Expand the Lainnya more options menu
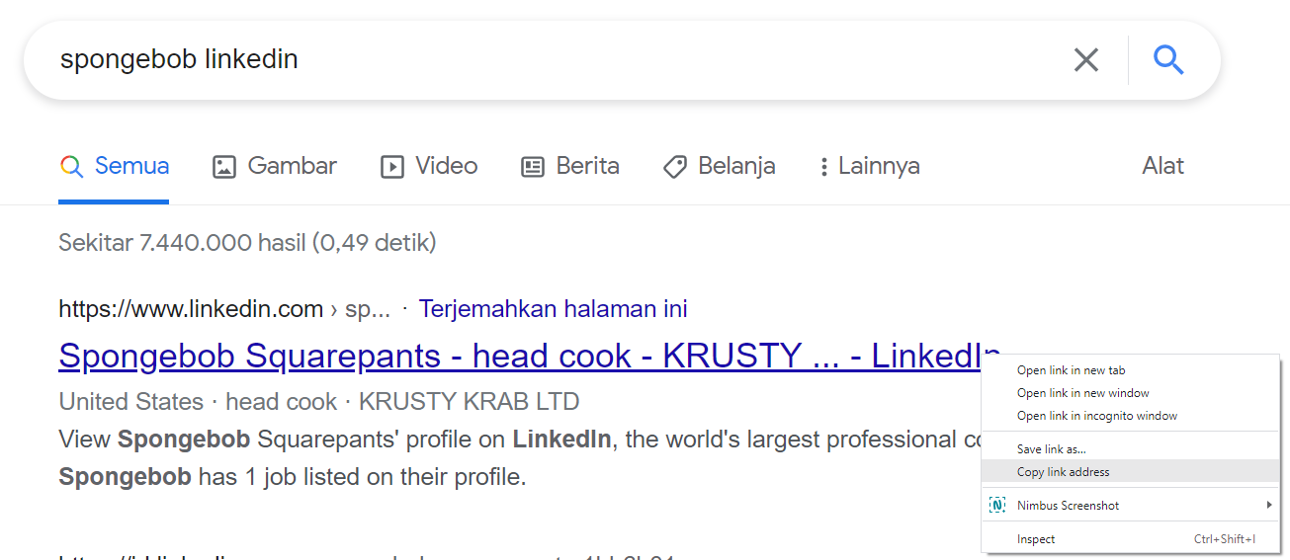The height and width of the screenshot is (560, 1290). 868,166
